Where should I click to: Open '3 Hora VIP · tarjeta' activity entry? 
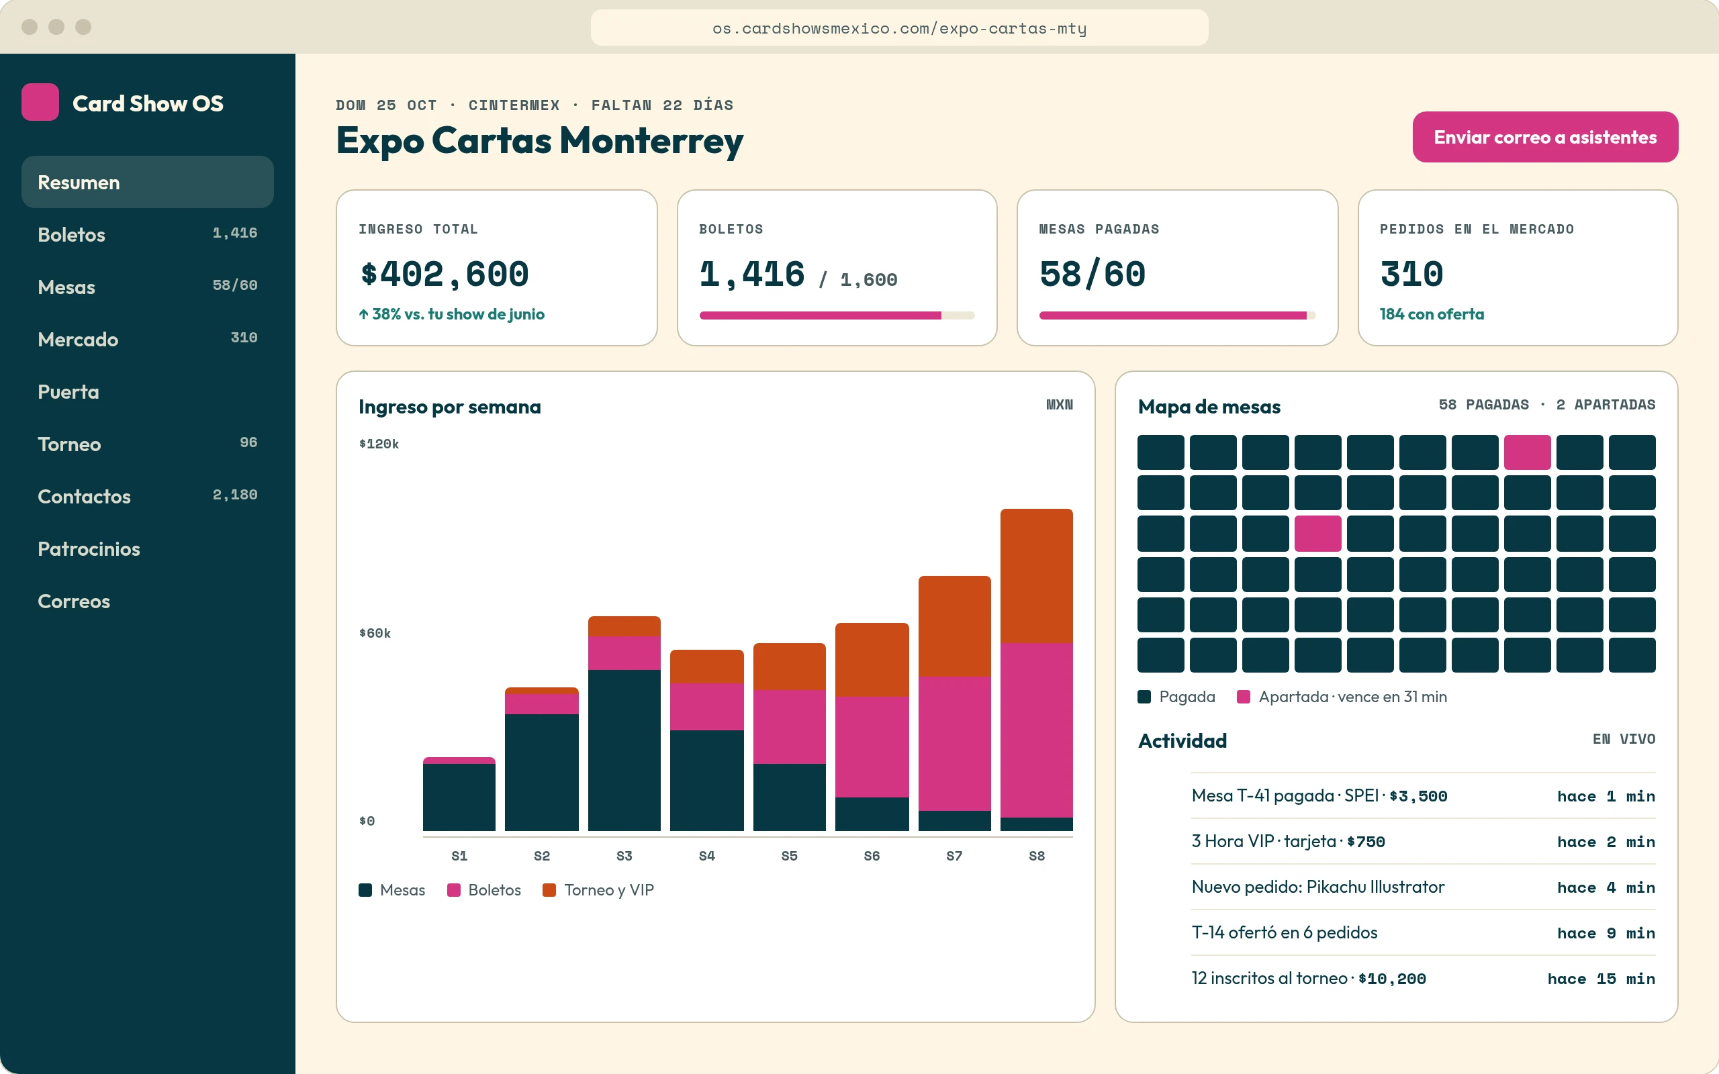click(1424, 841)
